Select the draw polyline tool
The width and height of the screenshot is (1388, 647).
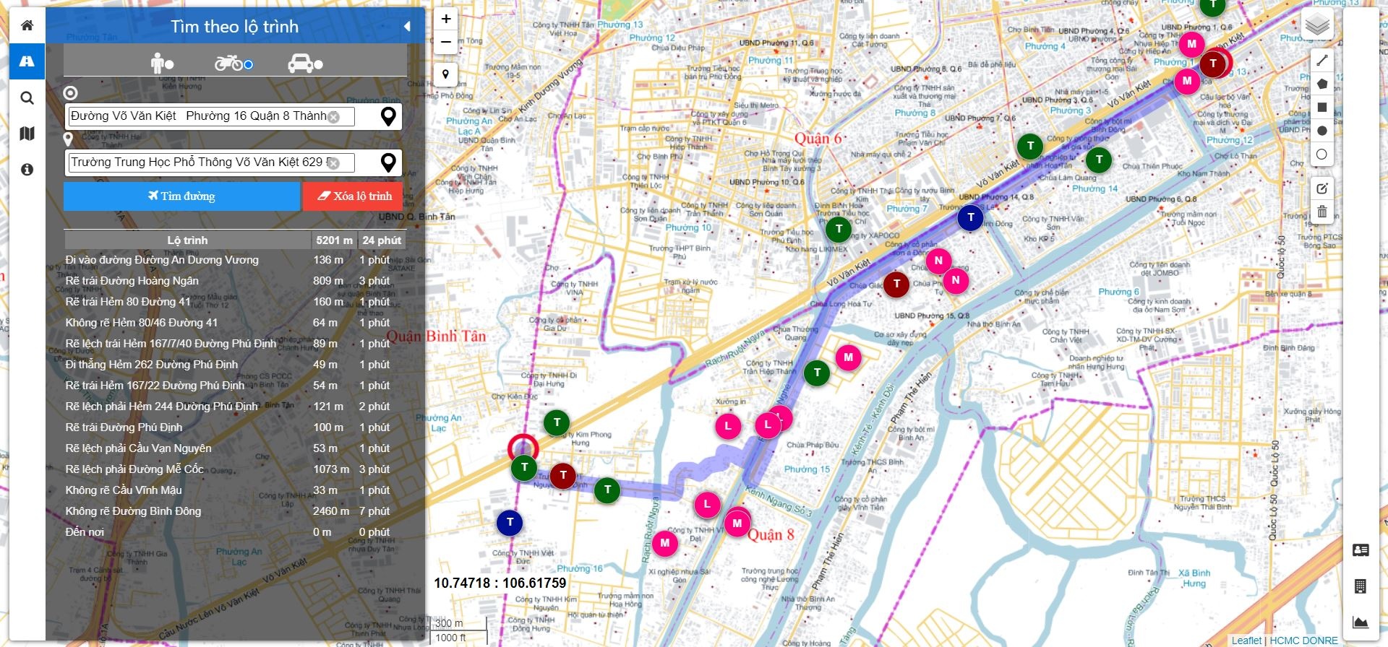pos(1321,61)
